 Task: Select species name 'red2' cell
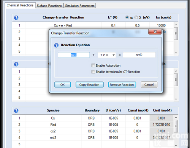tap(53, 137)
